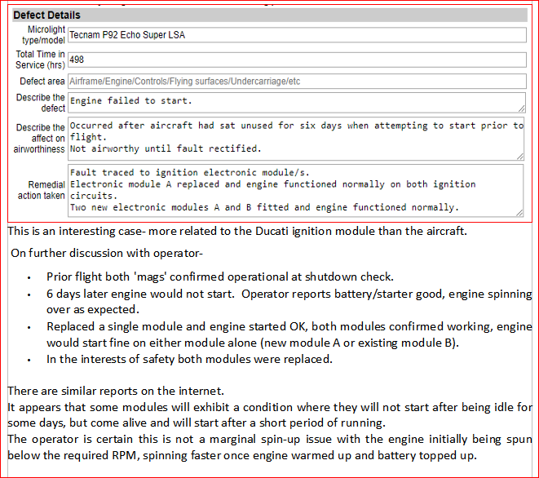Click the bullet 'Replaced a single module and engine started OK'

click(289, 334)
